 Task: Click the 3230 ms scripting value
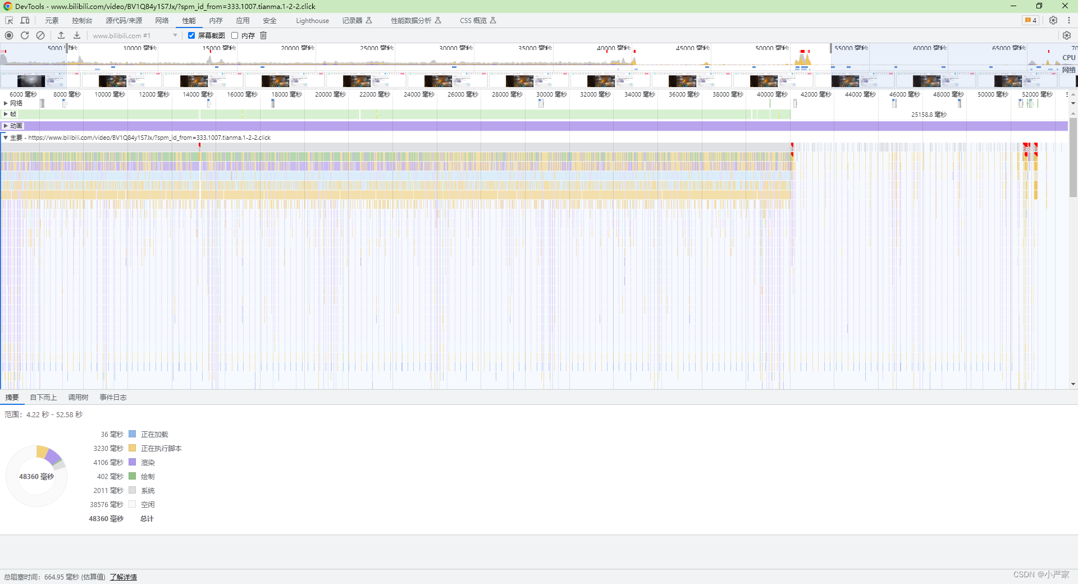(x=108, y=448)
